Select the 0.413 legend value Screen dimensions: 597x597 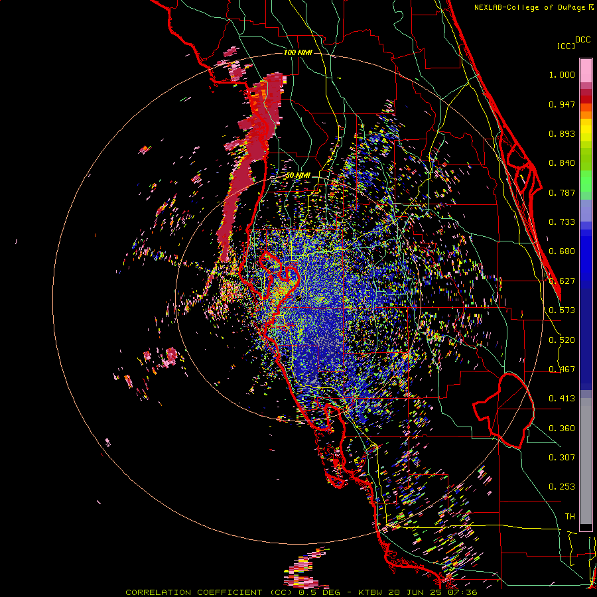tap(562, 399)
